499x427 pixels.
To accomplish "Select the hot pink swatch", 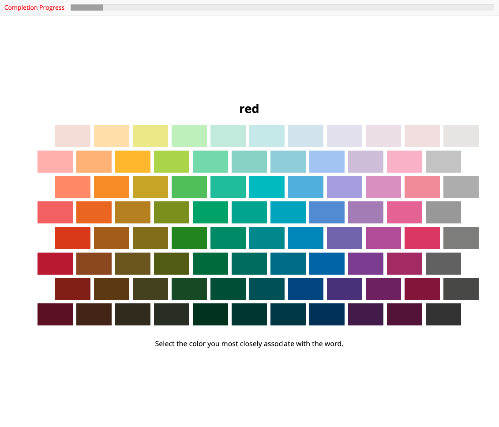I will pyautogui.click(x=405, y=212).
